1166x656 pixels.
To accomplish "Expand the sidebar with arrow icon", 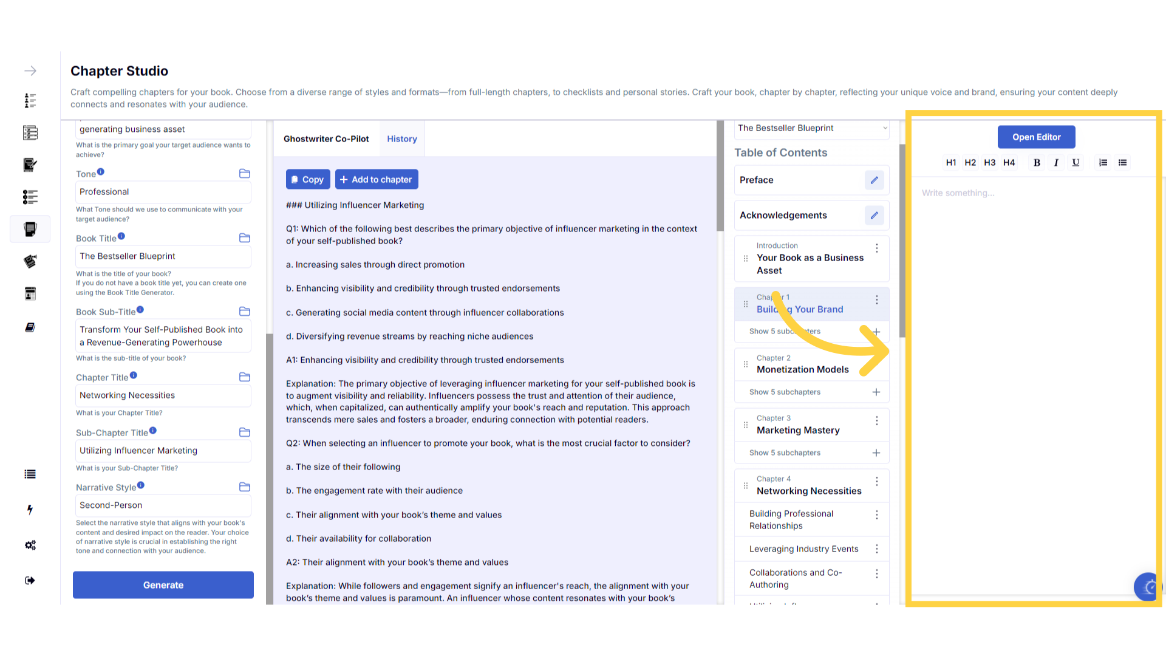I will (x=30, y=71).
